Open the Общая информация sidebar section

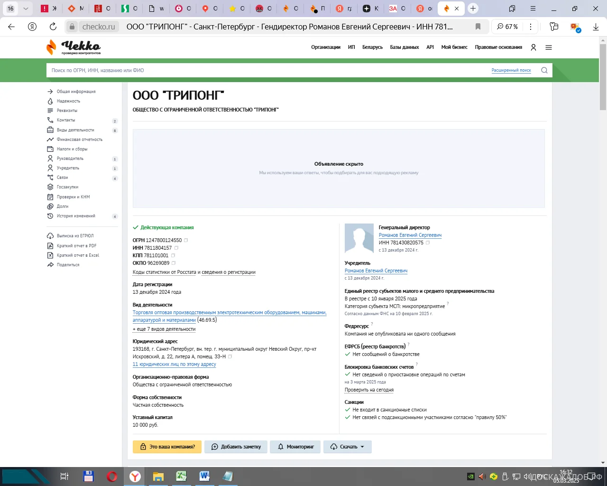(x=76, y=92)
